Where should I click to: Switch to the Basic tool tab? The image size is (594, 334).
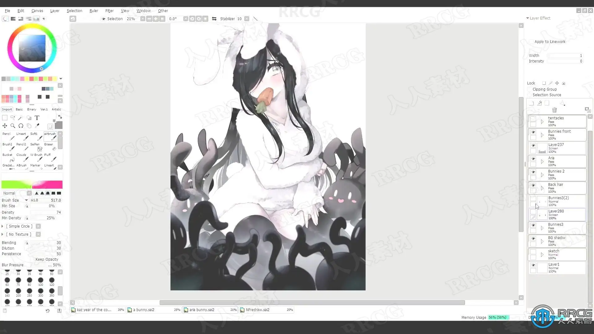point(19,109)
